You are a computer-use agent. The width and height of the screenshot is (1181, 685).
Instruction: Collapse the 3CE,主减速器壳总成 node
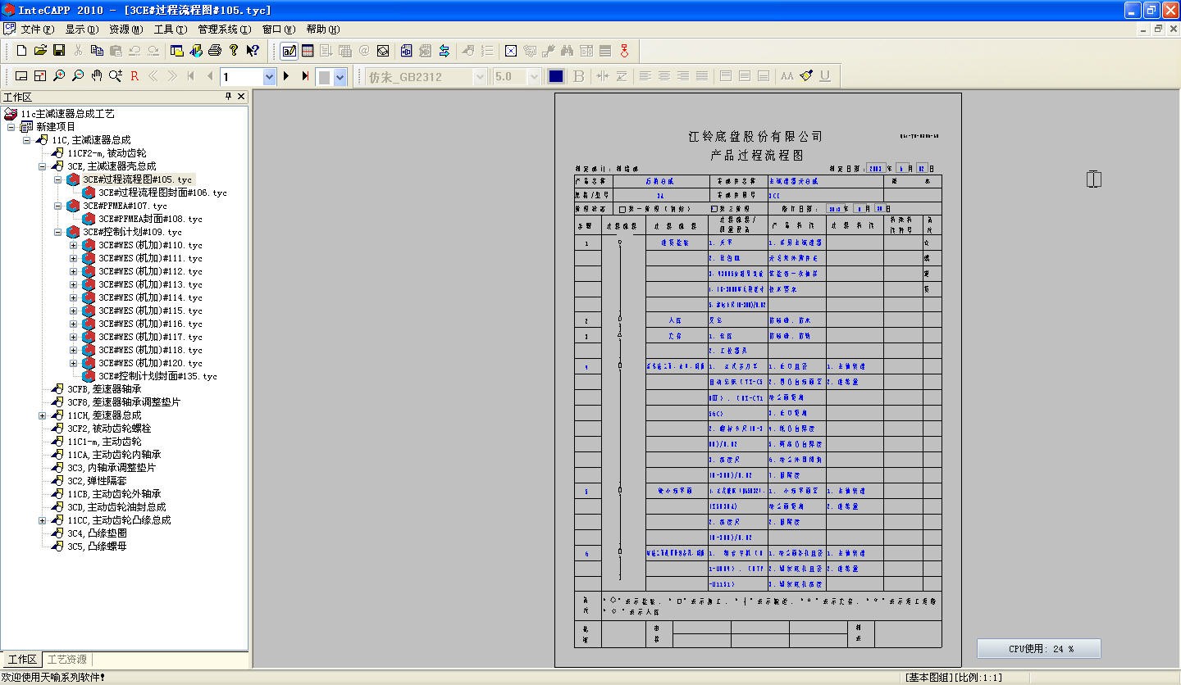43,166
